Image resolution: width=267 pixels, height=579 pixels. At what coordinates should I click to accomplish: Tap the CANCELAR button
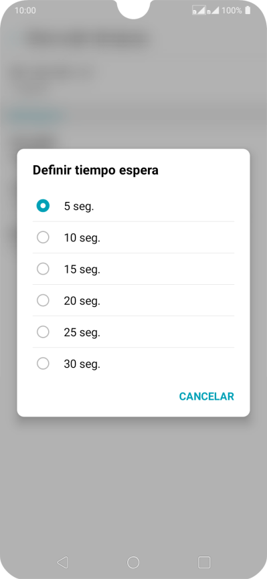(x=206, y=396)
